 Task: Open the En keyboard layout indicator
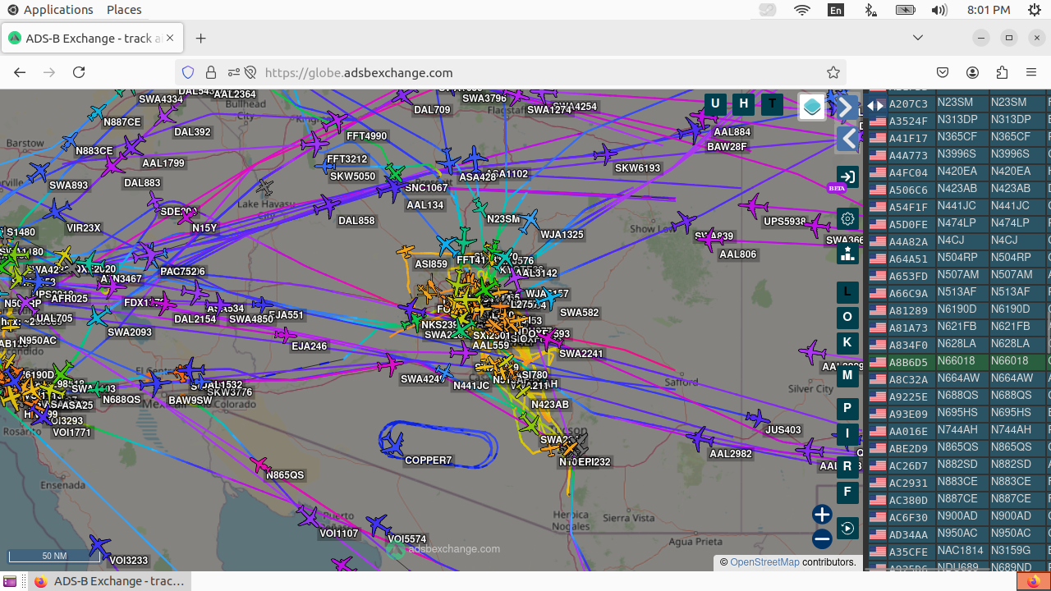tap(836, 10)
